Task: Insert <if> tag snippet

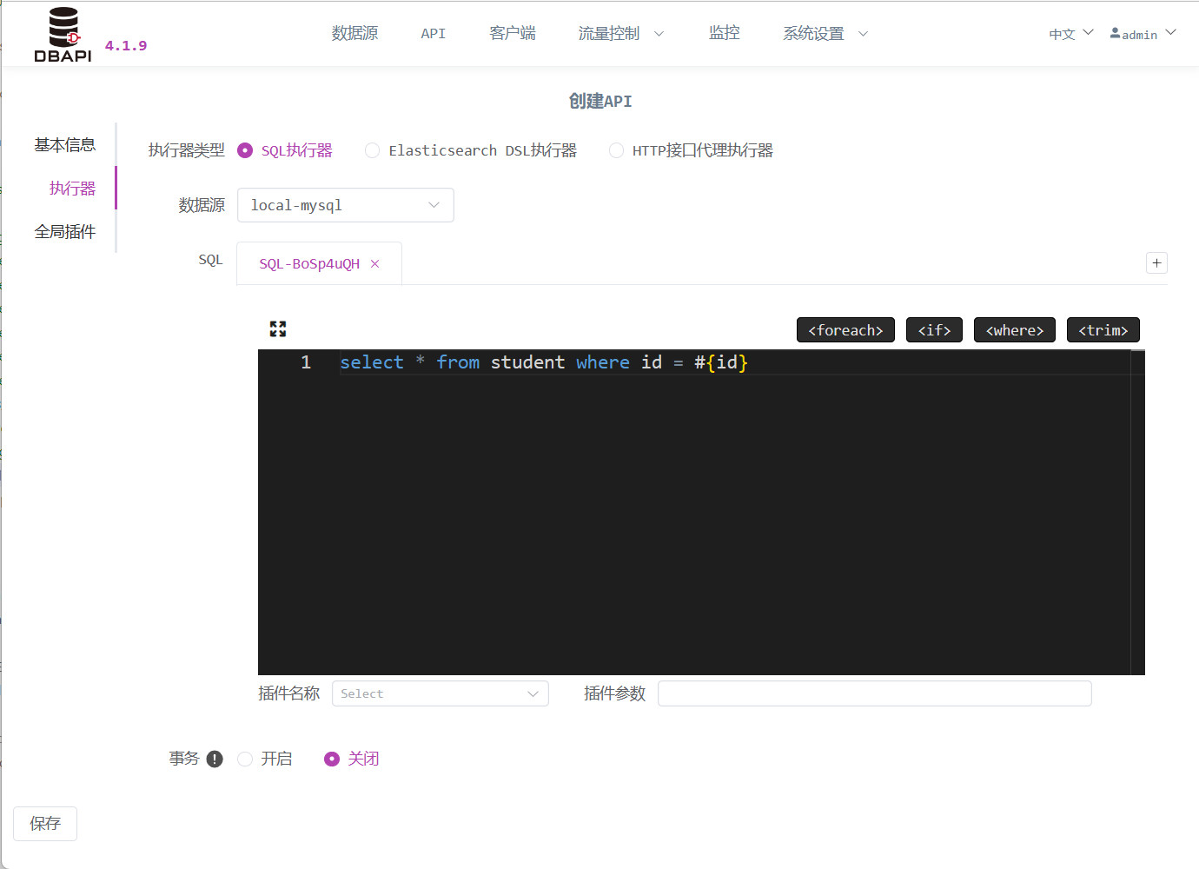Action: (934, 330)
